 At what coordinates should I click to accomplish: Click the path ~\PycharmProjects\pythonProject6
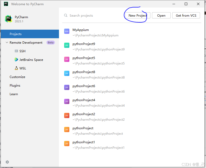[x=99, y=92]
